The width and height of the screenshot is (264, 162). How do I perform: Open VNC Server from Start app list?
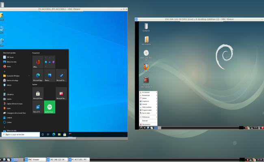point(11,58)
